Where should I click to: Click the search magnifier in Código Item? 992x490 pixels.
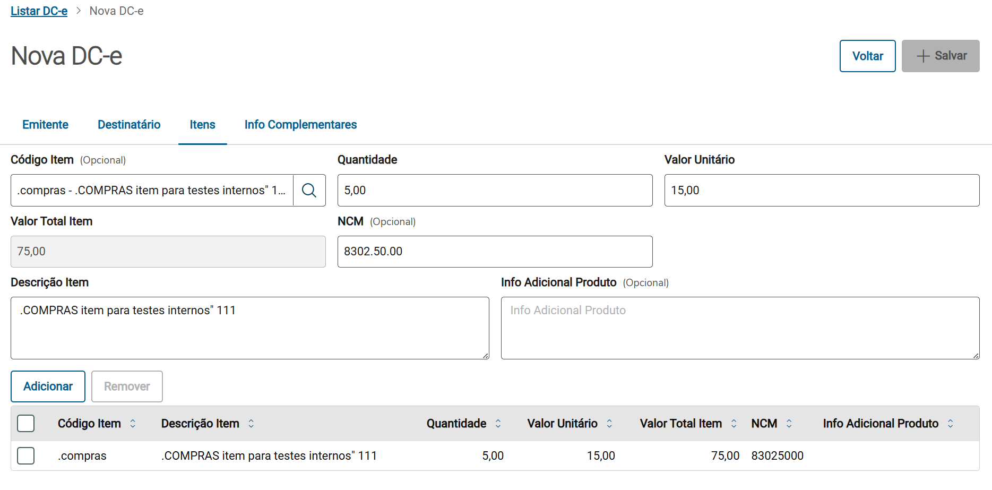pyautogui.click(x=309, y=190)
